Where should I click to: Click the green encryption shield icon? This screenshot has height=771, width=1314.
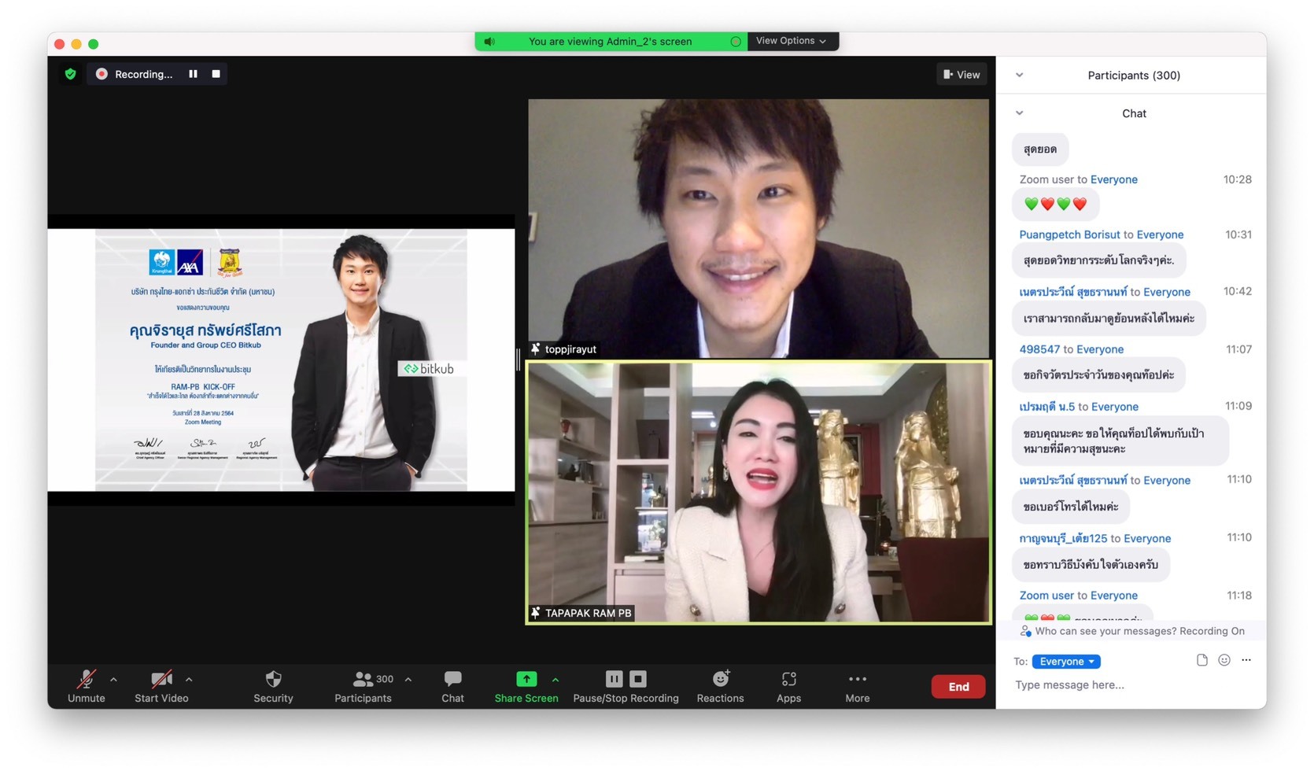[x=71, y=74]
